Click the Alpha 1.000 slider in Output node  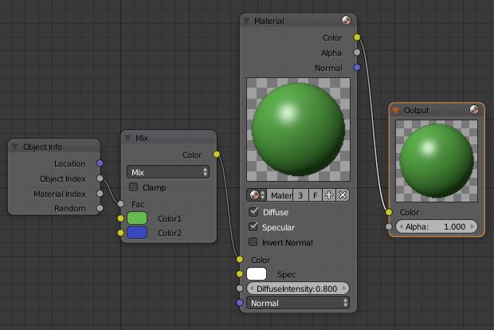coord(437,226)
